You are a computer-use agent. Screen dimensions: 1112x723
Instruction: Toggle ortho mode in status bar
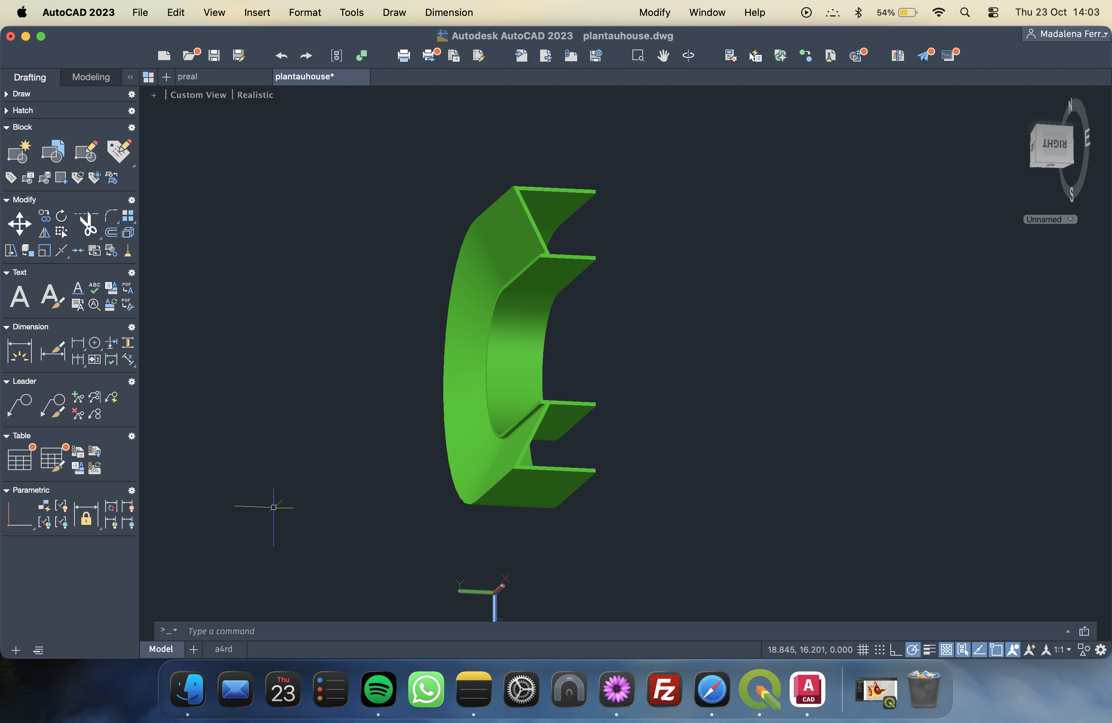[x=896, y=649]
